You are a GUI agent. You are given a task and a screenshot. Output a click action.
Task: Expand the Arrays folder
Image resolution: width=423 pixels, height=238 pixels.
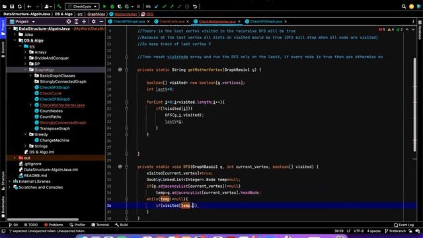[x=25, y=52]
